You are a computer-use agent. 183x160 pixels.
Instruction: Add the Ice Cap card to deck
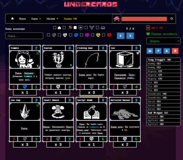(25, 119)
